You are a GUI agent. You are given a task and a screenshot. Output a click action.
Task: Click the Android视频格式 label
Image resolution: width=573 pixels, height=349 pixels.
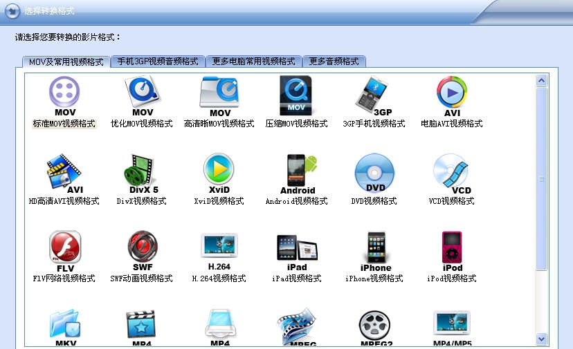coord(296,201)
